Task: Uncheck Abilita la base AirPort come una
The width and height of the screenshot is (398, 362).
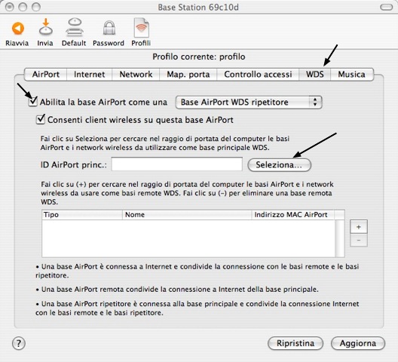Action: tap(33, 102)
